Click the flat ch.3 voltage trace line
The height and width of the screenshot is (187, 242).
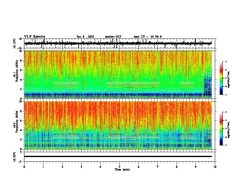click(118, 156)
